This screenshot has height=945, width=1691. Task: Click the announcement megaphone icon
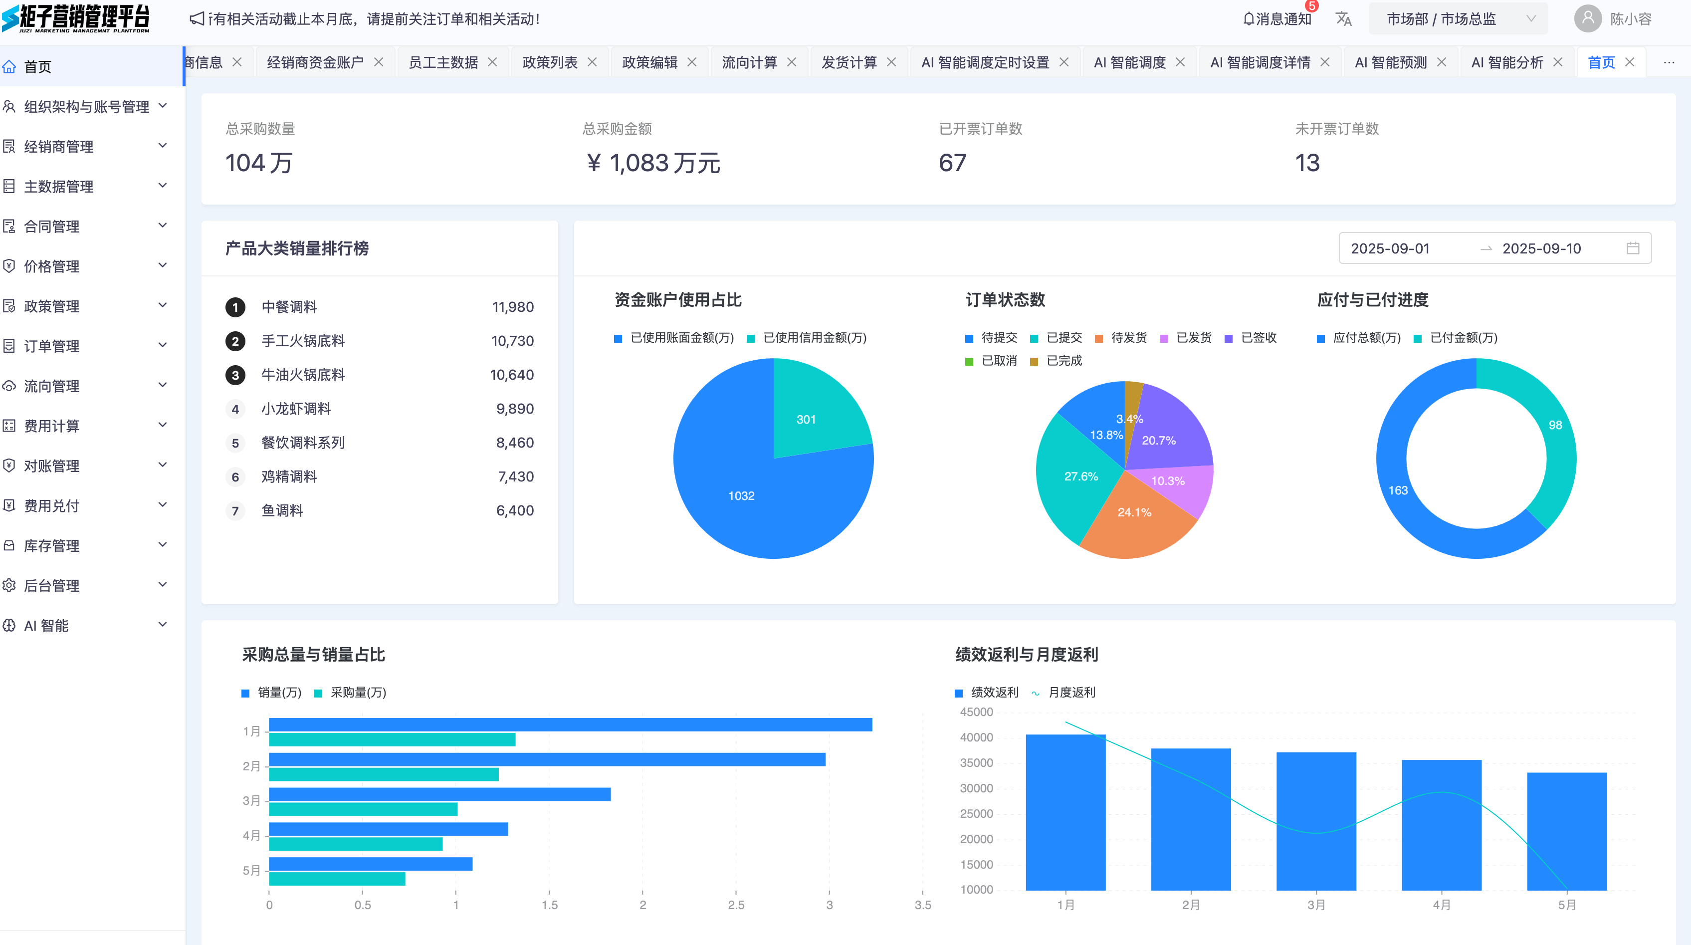[x=196, y=19]
